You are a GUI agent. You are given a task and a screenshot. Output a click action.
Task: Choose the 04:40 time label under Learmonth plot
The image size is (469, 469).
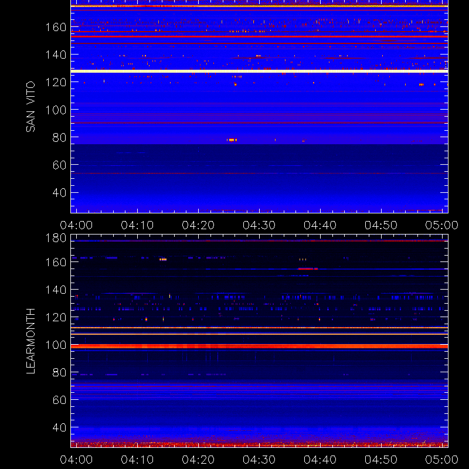(x=320, y=460)
